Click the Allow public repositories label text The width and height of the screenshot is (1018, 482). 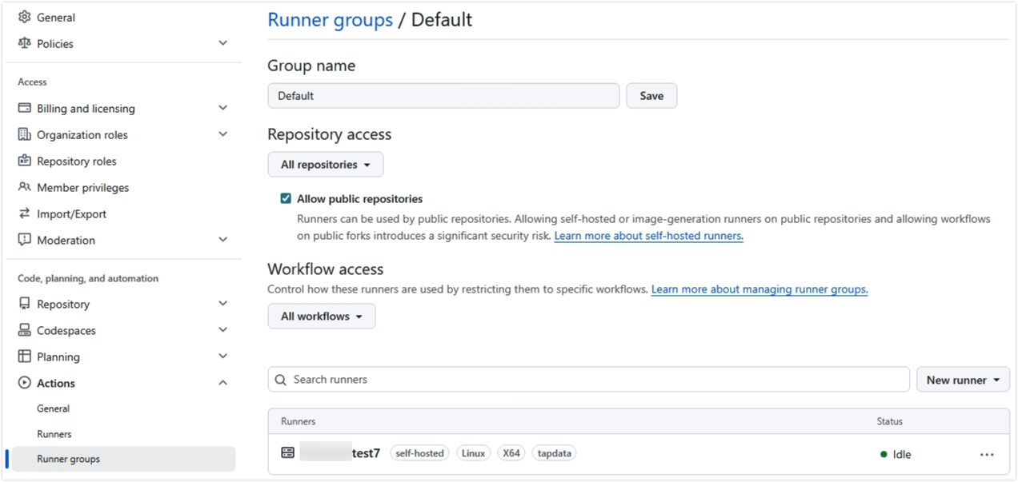[x=359, y=198]
